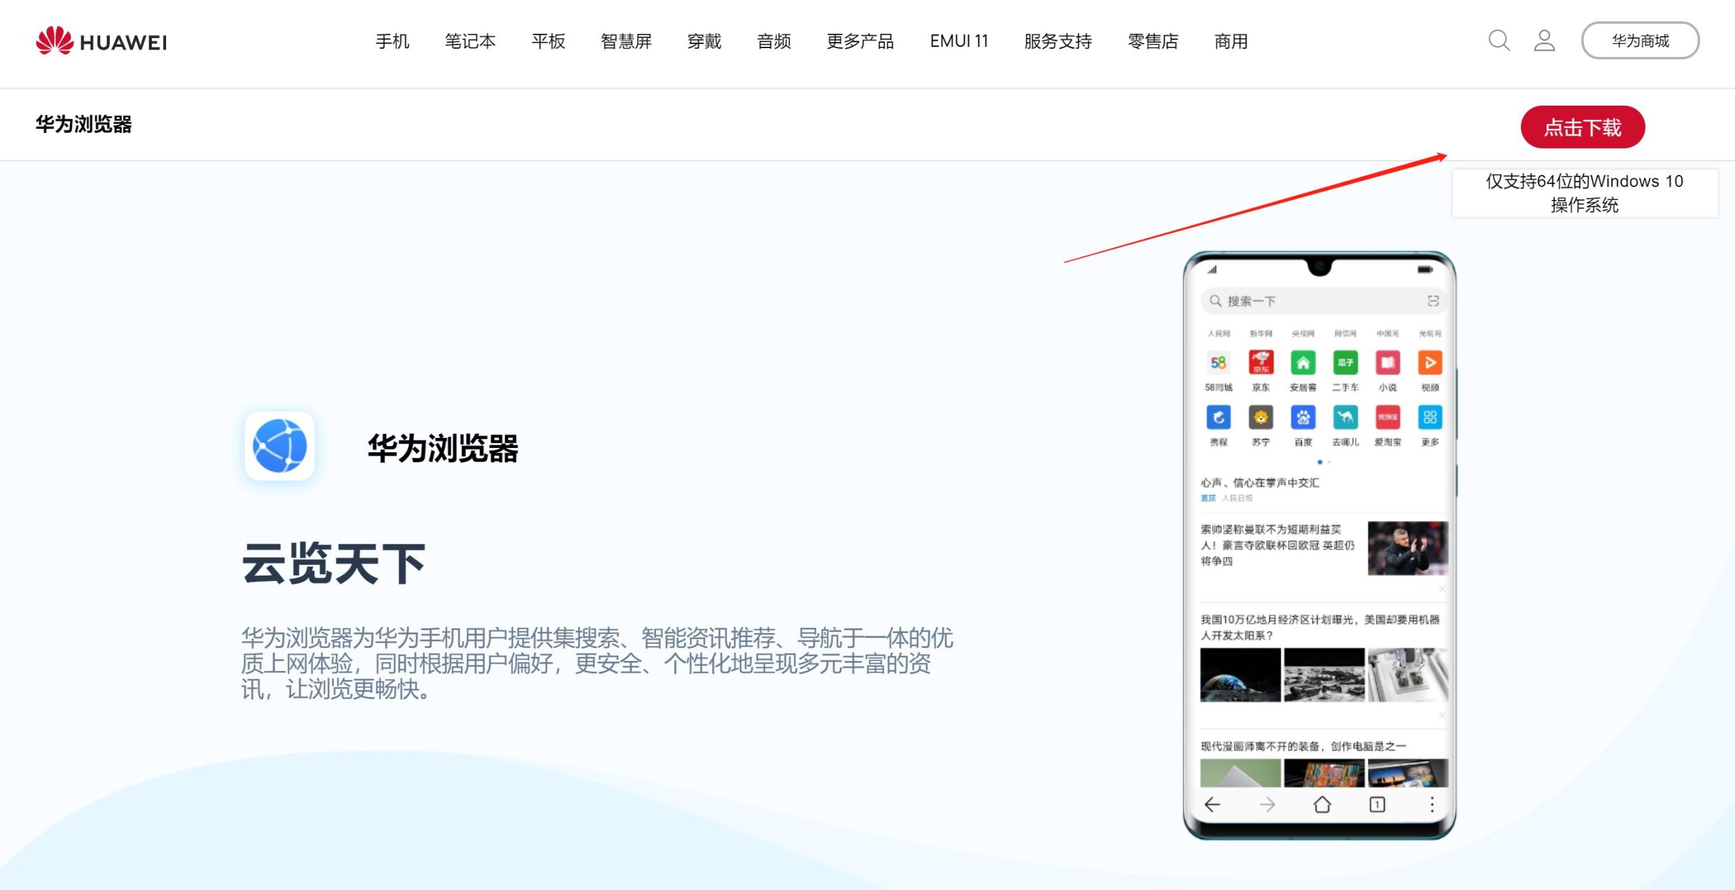Open the 手机 navigation menu

point(392,41)
